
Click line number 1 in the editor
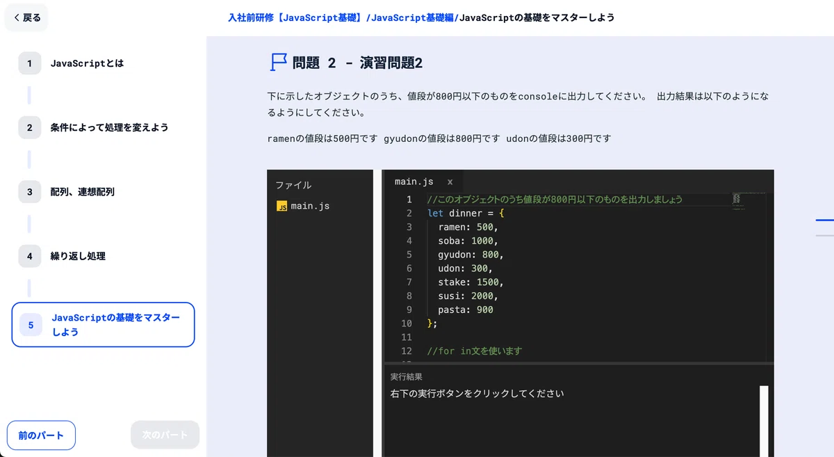(x=409, y=200)
